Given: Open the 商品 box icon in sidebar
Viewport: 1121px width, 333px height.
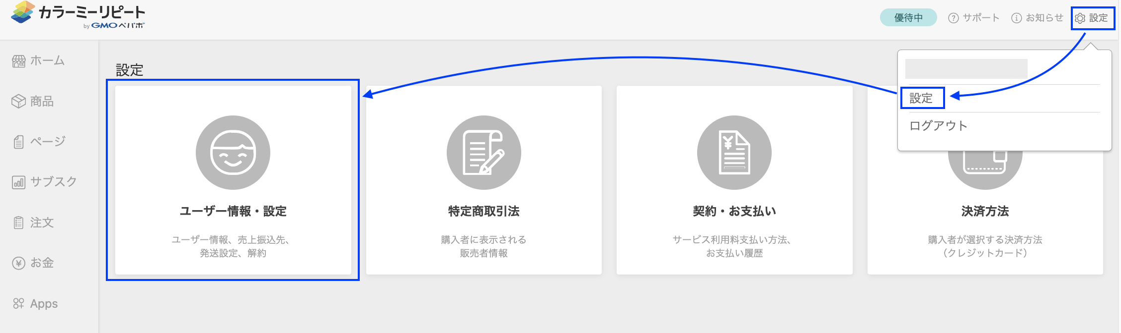Looking at the screenshot, I should (18, 101).
